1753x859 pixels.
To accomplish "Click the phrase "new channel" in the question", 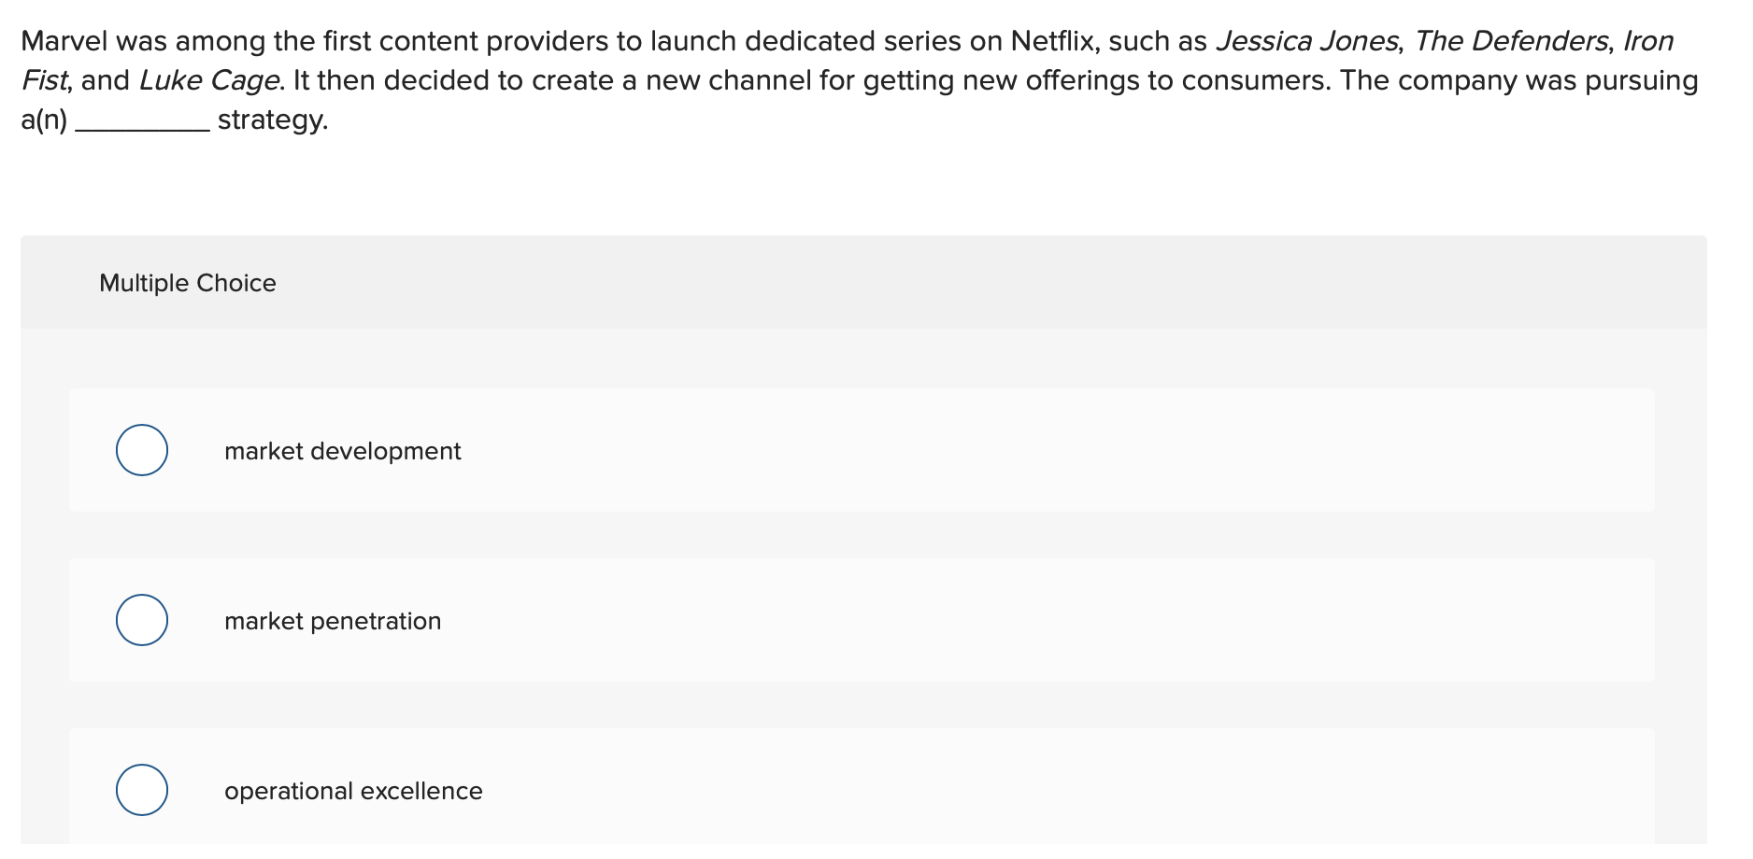I will (728, 80).
